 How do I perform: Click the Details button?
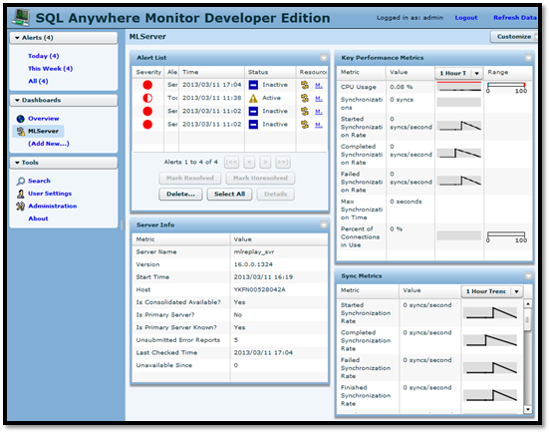click(x=275, y=195)
